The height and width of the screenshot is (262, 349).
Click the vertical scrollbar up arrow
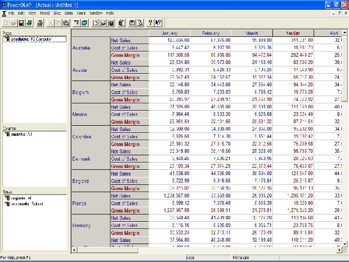(344, 33)
